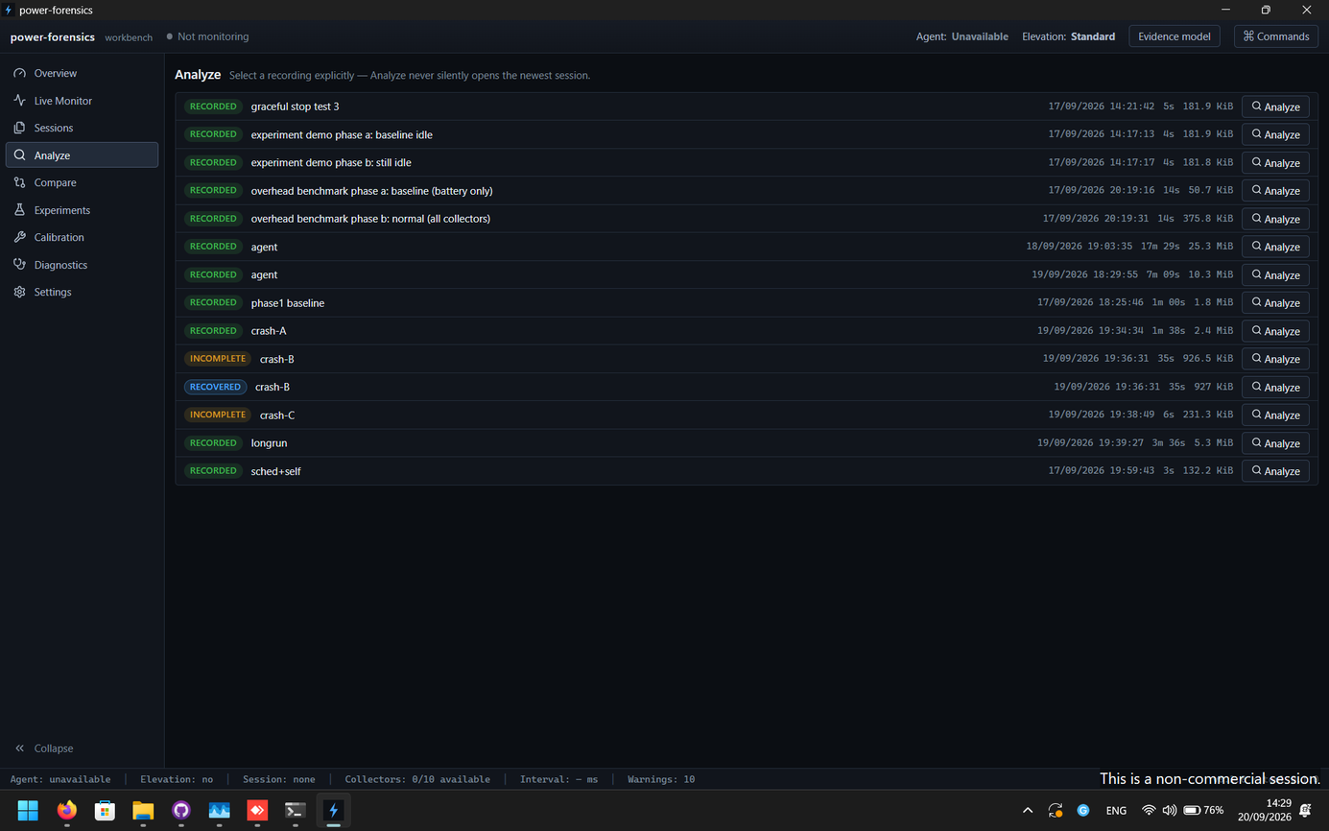1329x831 pixels.
Task: Open the Overview gauge icon in sidebar
Action: (x=19, y=73)
